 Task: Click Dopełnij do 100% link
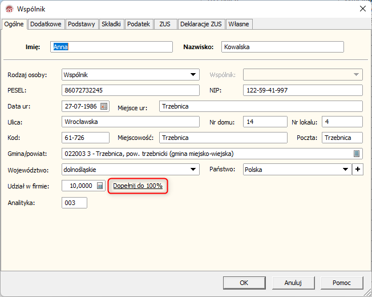click(x=138, y=186)
